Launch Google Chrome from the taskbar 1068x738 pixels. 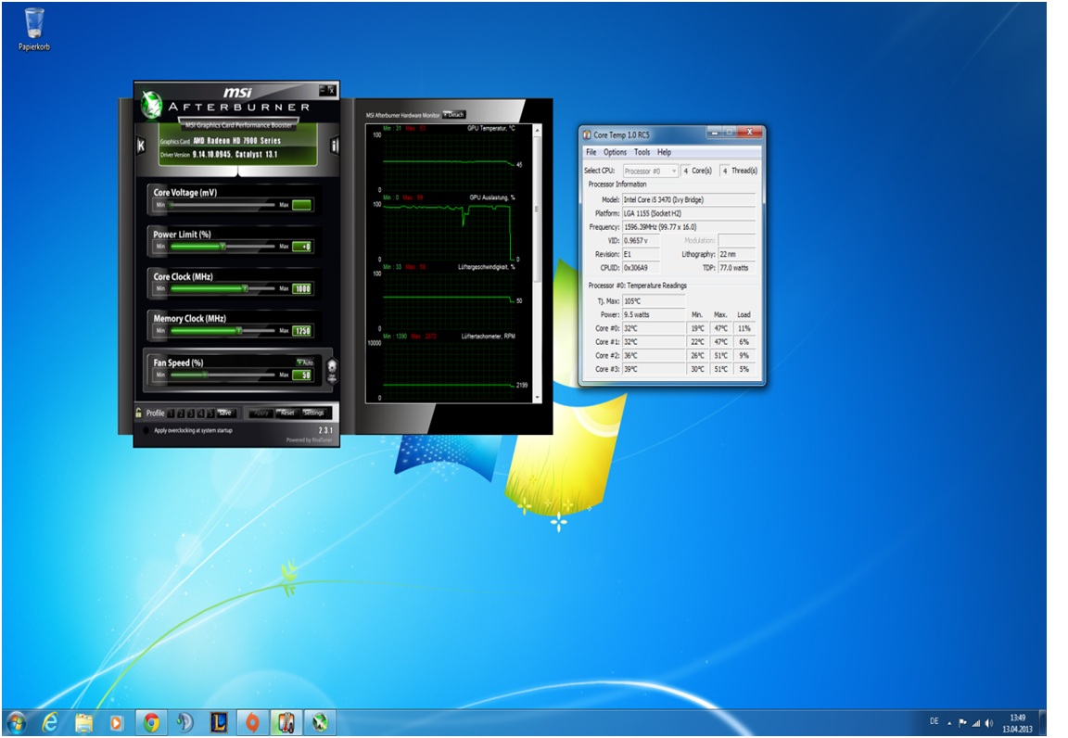tap(151, 722)
